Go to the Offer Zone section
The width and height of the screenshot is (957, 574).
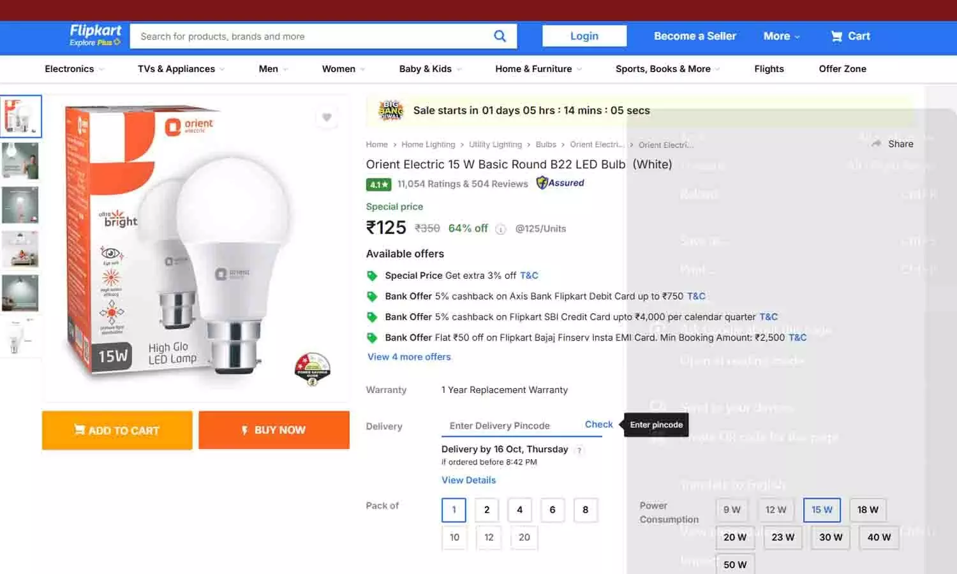(x=842, y=68)
